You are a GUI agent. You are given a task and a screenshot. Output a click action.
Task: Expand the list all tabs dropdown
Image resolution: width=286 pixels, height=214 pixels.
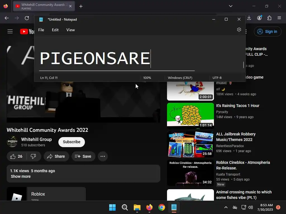(230, 6)
